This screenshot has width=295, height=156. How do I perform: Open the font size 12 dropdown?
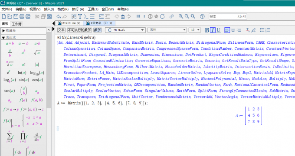pyautogui.click(x=195, y=30)
